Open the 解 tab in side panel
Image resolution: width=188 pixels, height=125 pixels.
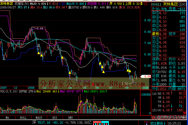coord(185,117)
